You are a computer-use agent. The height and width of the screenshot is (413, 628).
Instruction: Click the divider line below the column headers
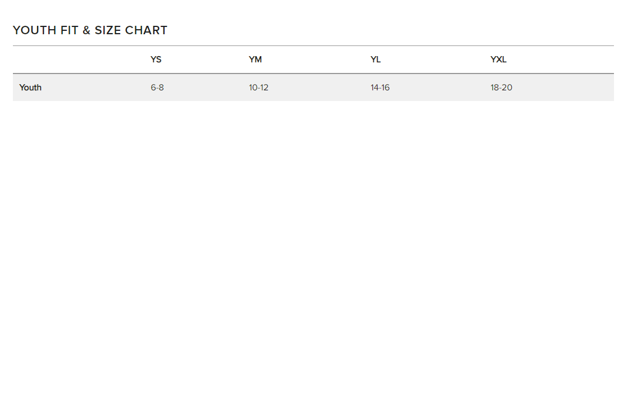pyautogui.click(x=313, y=74)
